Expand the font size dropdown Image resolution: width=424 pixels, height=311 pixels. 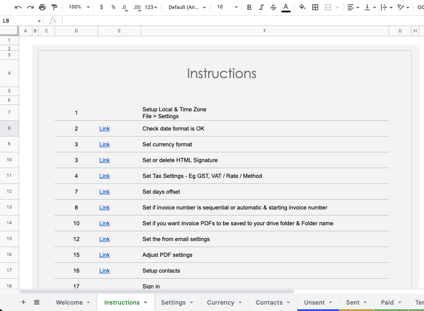(226, 7)
